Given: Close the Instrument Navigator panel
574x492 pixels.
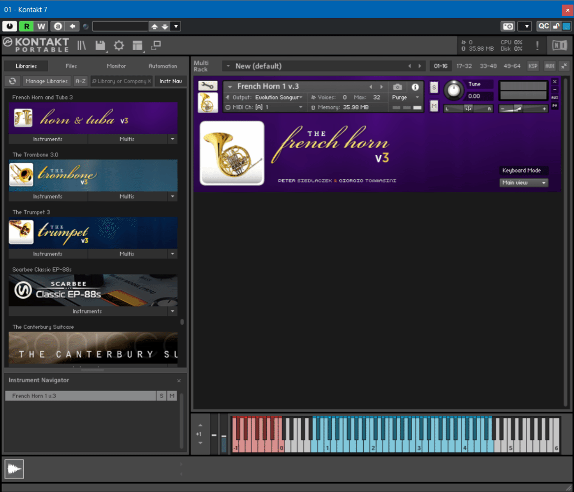Looking at the screenshot, I should coord(179,381).
